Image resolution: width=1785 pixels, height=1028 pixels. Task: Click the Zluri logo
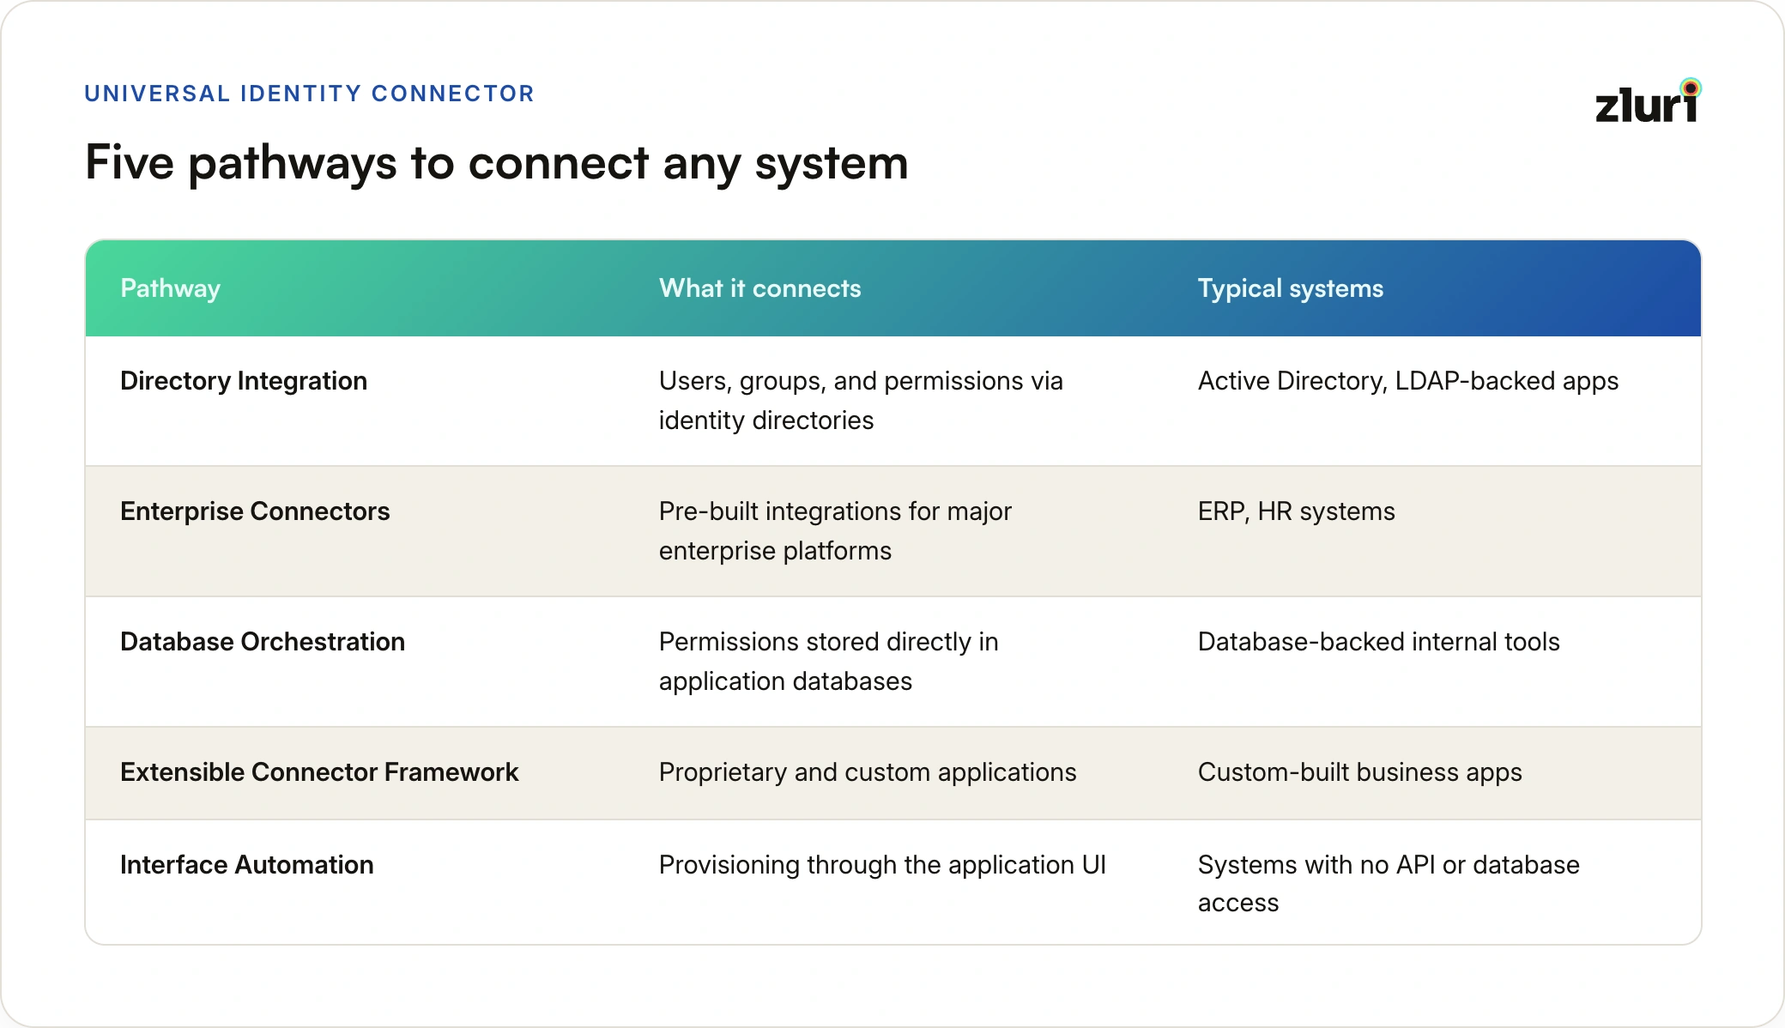point(1649,101)
